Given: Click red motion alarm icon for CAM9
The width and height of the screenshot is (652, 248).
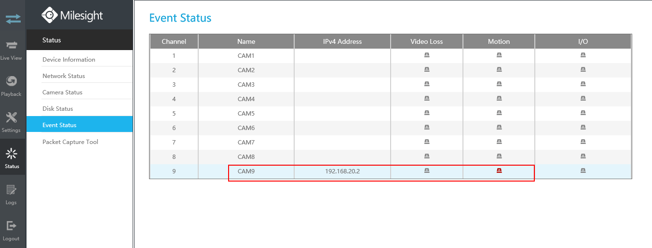Looking at the screenshot, I should click(x=499, y=170).
